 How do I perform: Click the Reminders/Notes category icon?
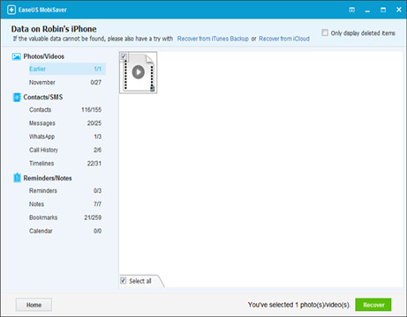[17, 178]
